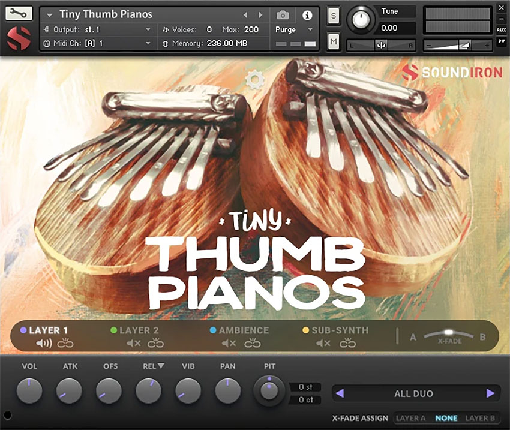Click the ATK knob
The width and height of the screenshot is (510, 430).
[69, 390]
